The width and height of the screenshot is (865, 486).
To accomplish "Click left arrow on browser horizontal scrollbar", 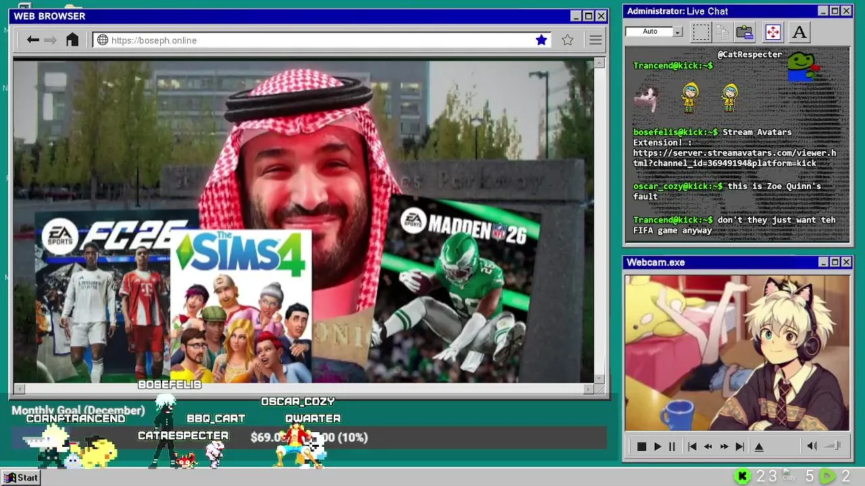I will tap(19, 389).
